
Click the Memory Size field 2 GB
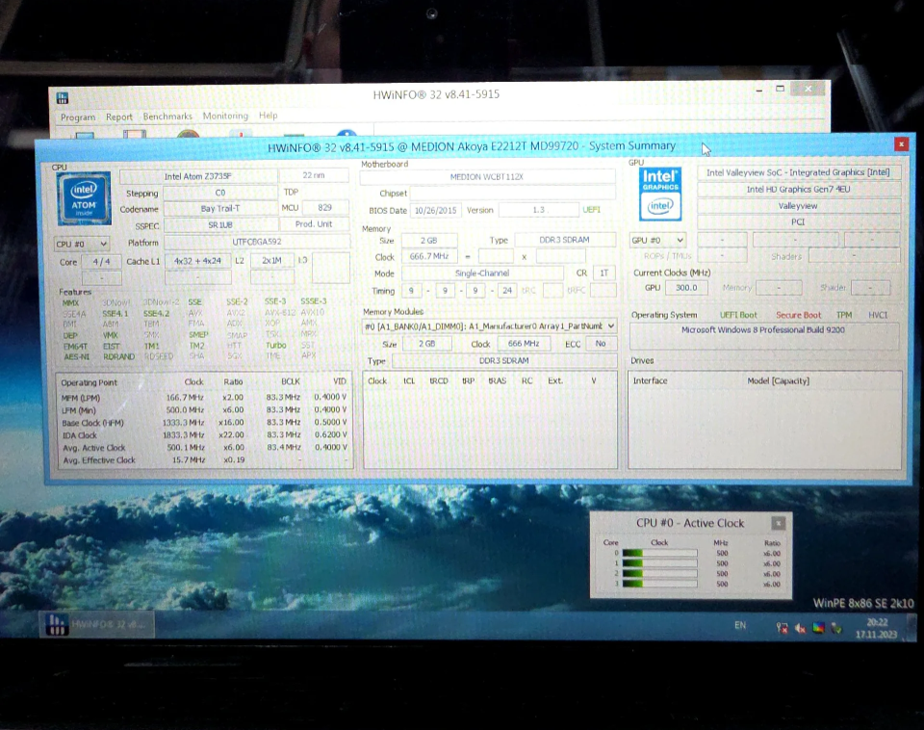coord(429,240)
